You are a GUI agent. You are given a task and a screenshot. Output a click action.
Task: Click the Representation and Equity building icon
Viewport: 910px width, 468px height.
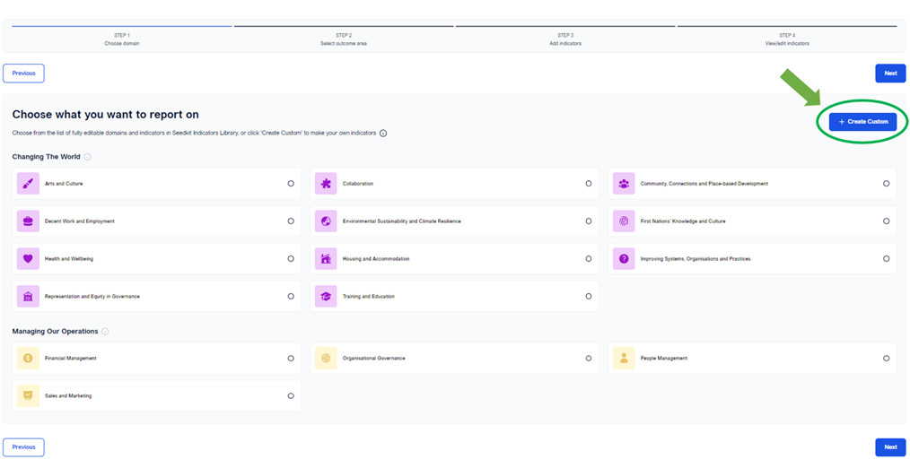(28, 297)
